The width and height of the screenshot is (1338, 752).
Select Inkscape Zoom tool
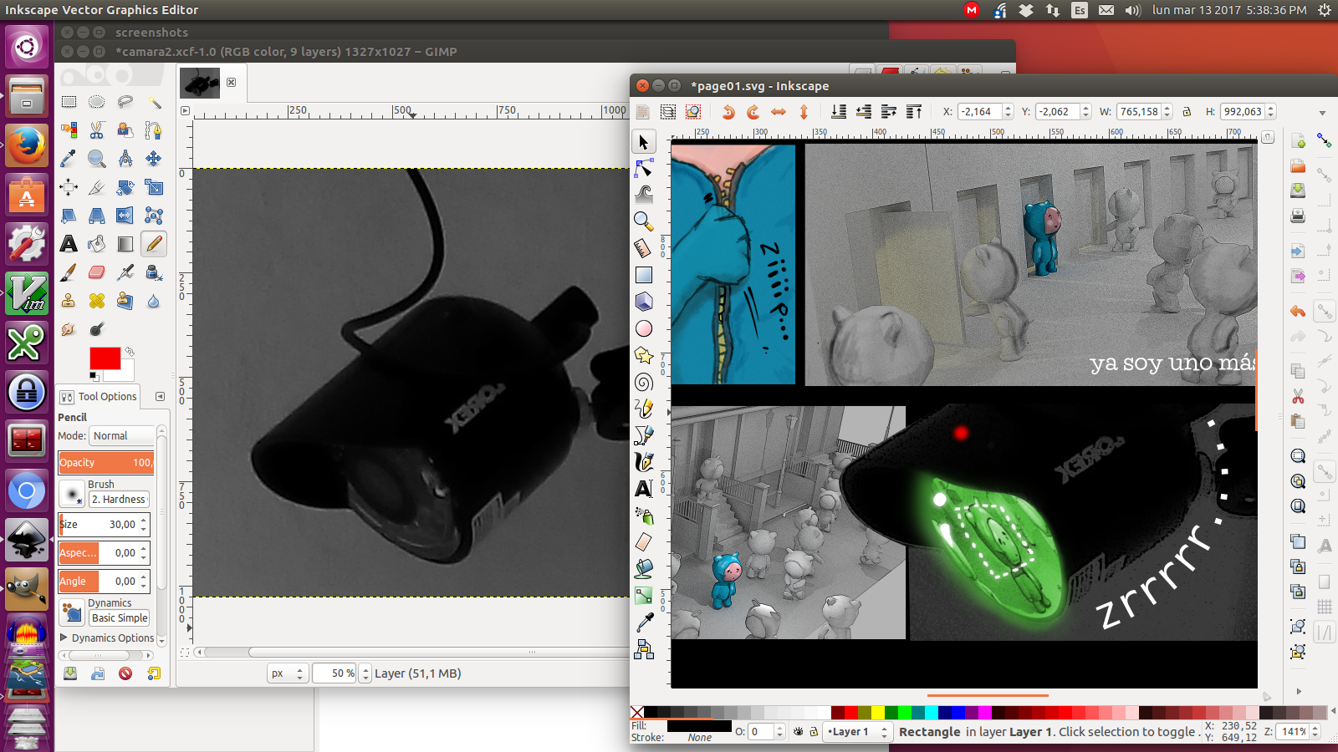[644, 221]
